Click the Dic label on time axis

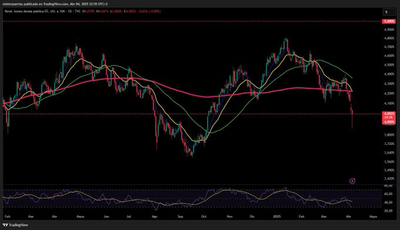coord(252,217)
